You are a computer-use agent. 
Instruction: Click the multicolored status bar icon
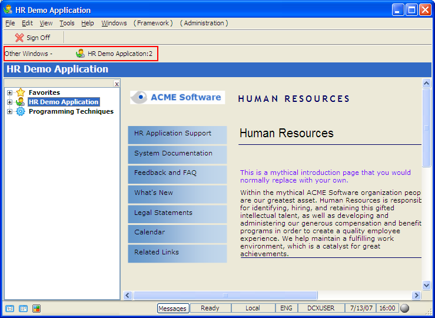(36, 309)
